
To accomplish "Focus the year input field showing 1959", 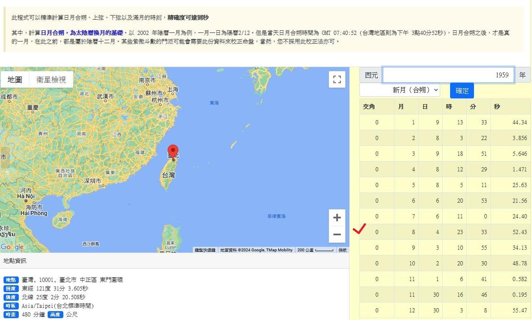I will [448, 75].
